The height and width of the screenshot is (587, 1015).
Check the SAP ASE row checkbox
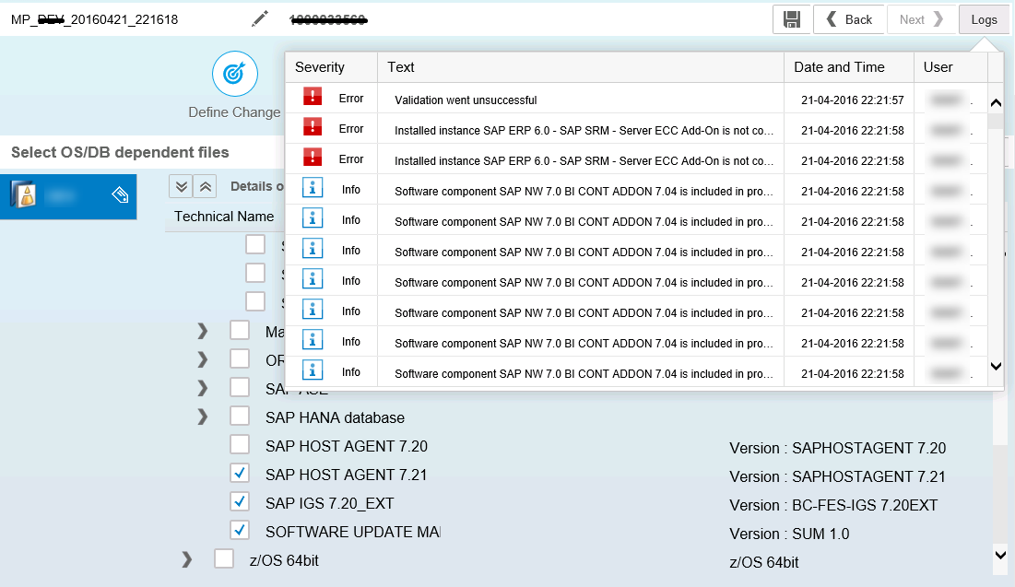[x=240, y=386]
